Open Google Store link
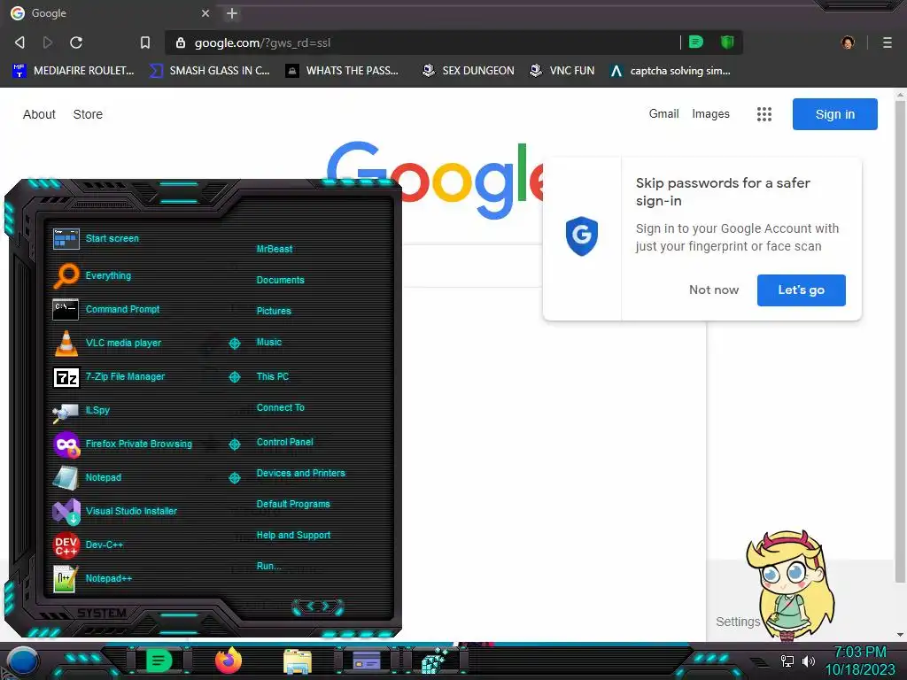The width and height of the screenshot is (907, 680). 88,114
